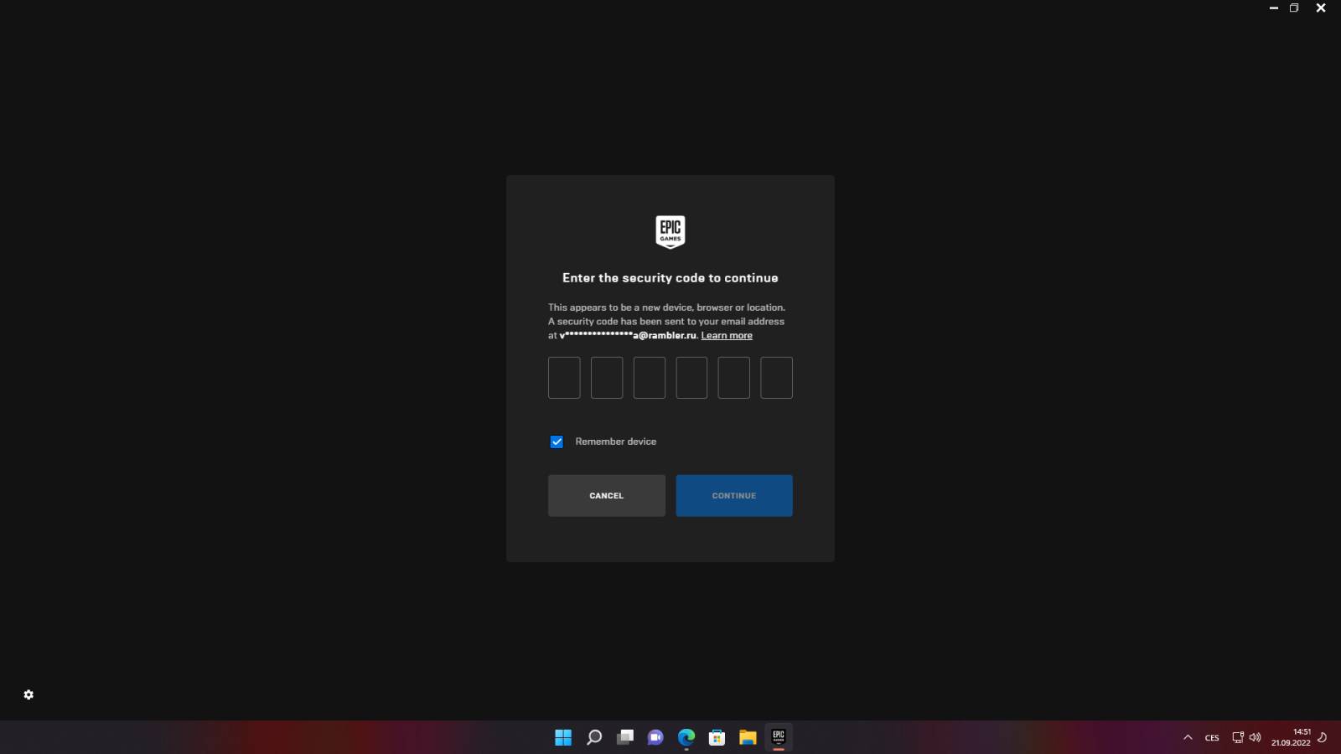Open launcher settings gear icon
This screenshot has height=754, width=1341.
click(x=28, y=695)
